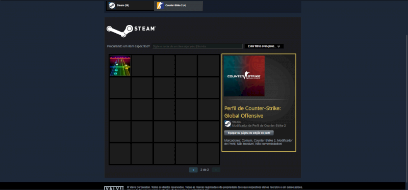The image size is (408, 190).
Task: Click the 'Procurando um item específico?' label
Action: coord(129,46)
